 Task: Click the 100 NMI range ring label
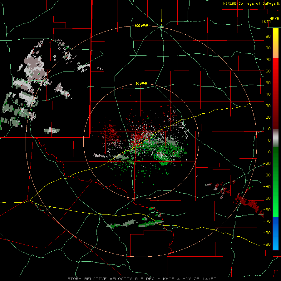coord(141,26)
